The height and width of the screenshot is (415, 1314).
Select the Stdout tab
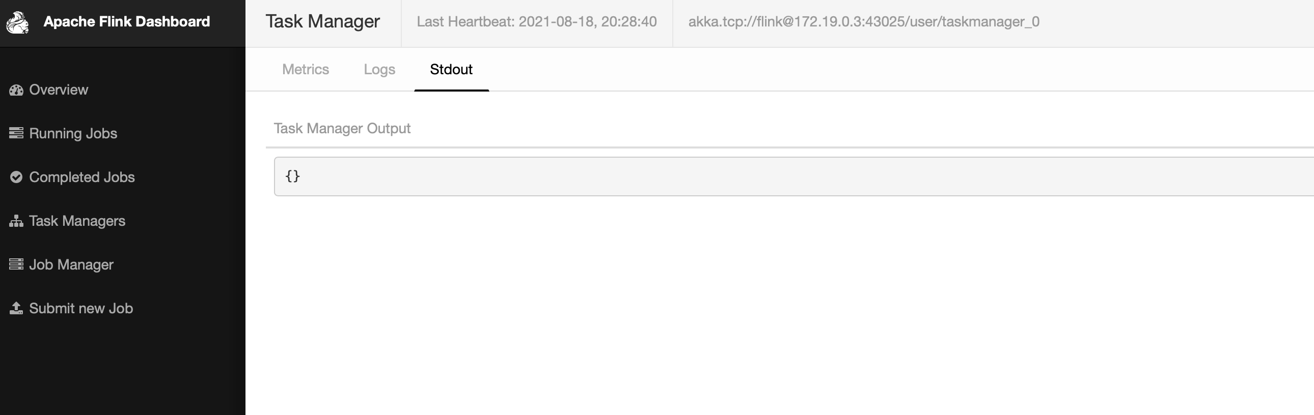[x=451, y=69]
